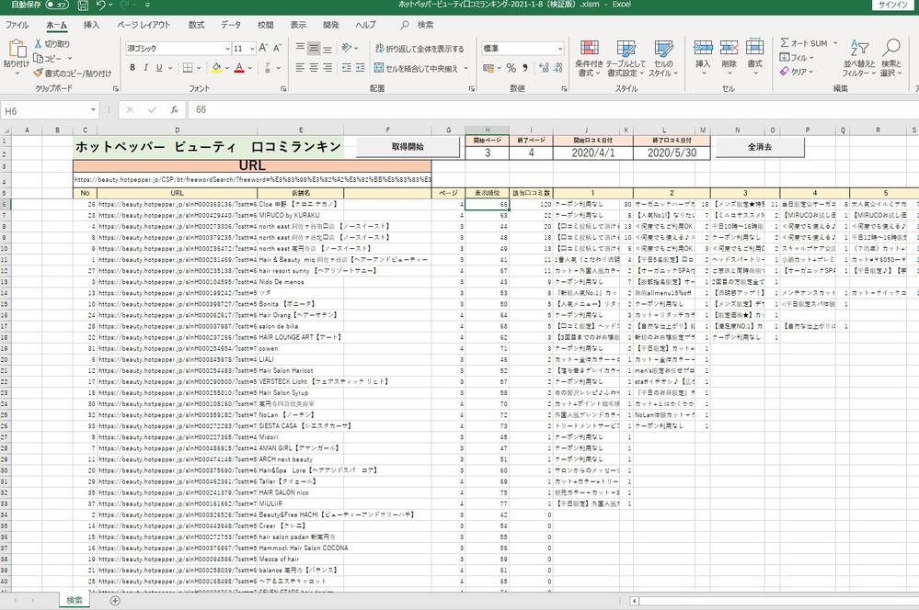
Task: Click Wrap Text (折り返して全体を表示する)
Action: click(x=419, y=49)
